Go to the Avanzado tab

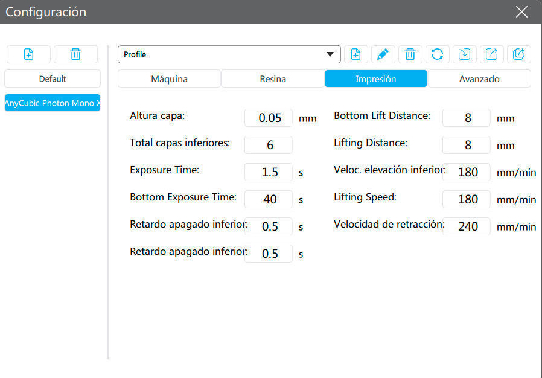tap(479, 78)
